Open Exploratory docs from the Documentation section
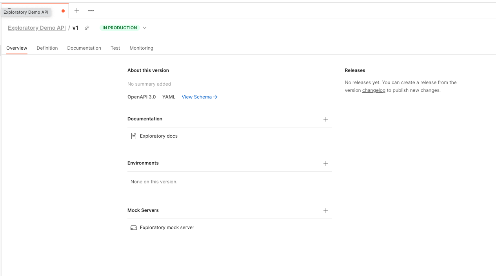496x276 pixels. pyautogui.click(x=159, y=136)
